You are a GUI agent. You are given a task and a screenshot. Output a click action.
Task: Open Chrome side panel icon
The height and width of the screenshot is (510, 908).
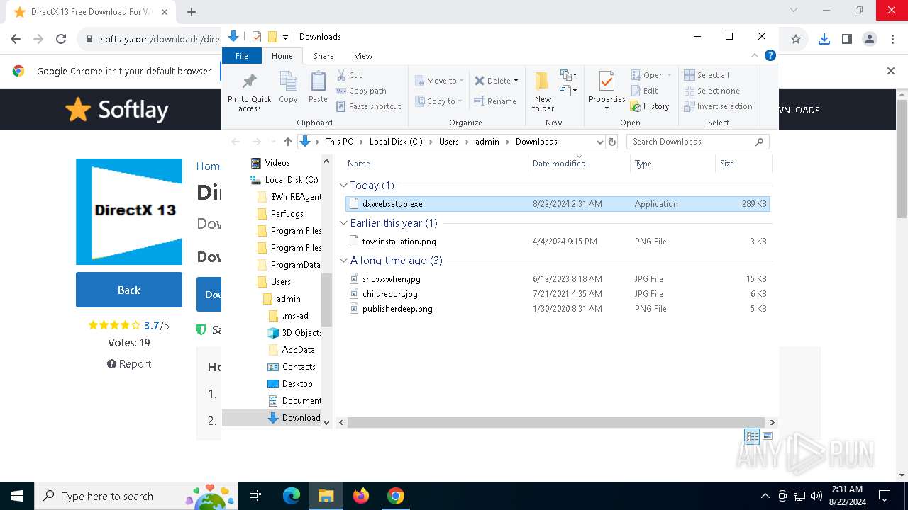[846, 40]
